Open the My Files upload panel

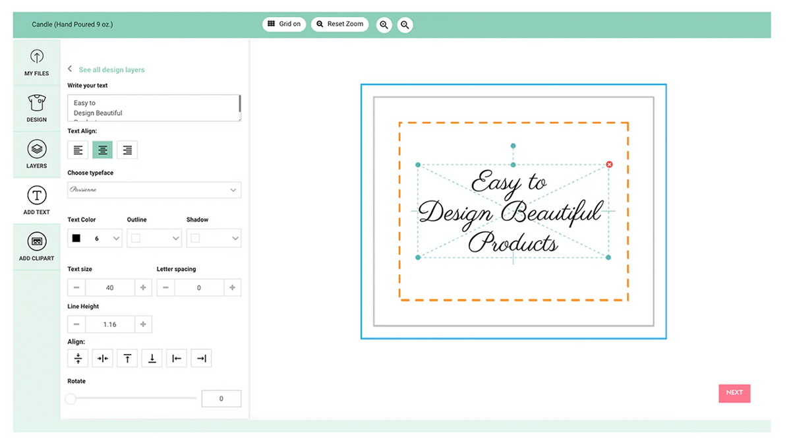pos(37,62)
